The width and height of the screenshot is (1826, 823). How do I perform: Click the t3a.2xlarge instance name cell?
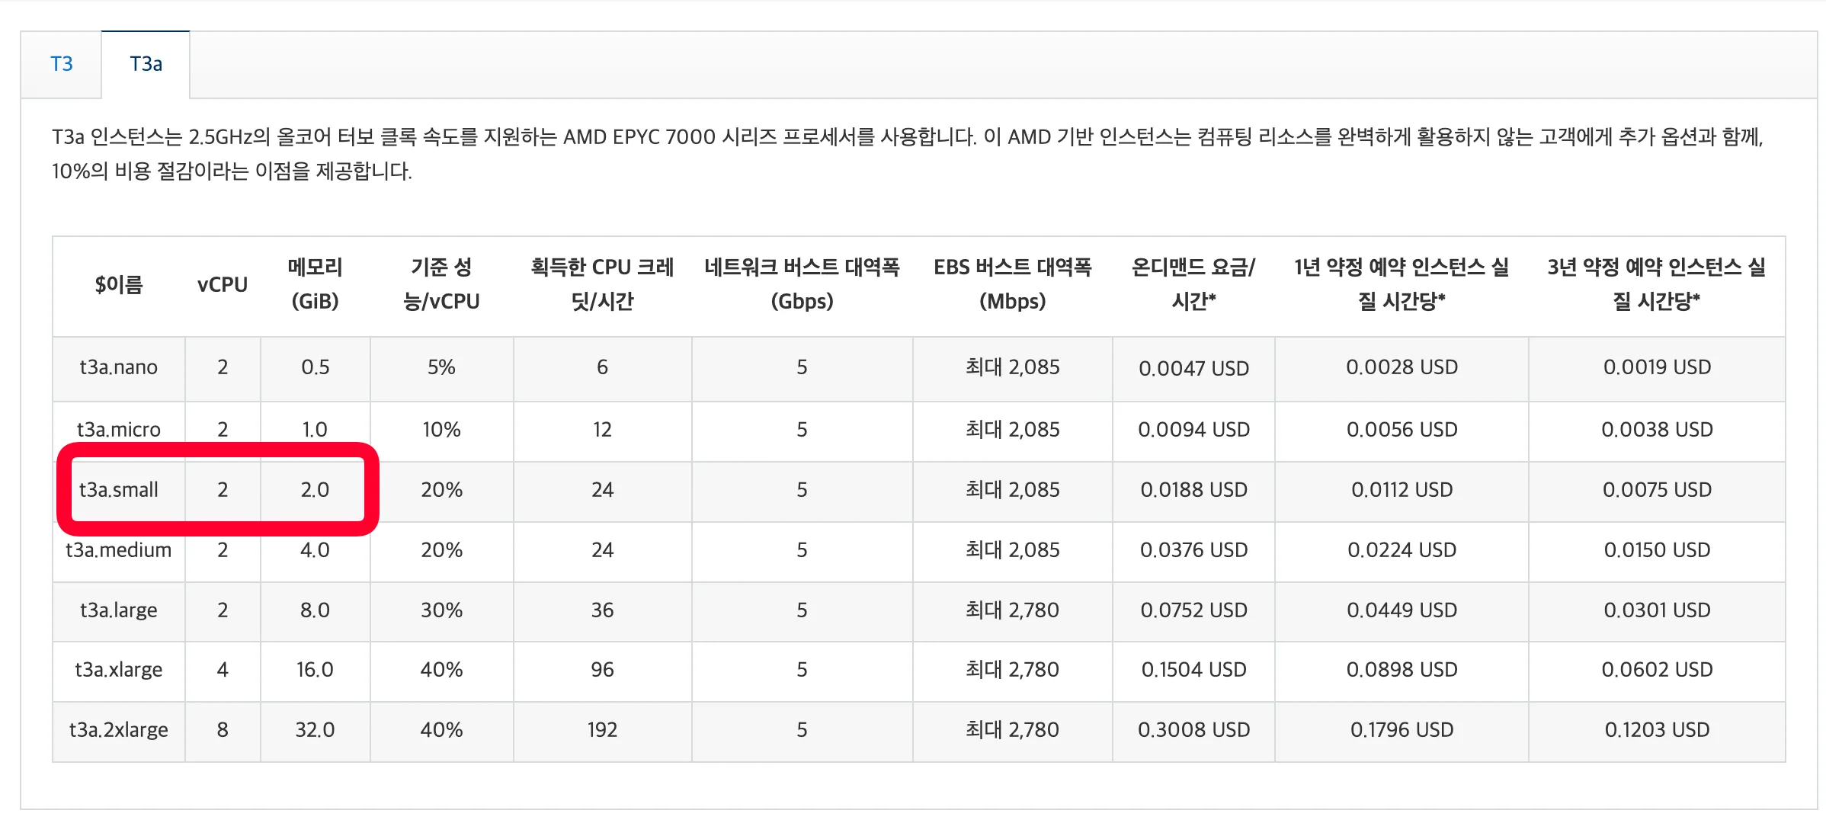[x=118, y=729]
